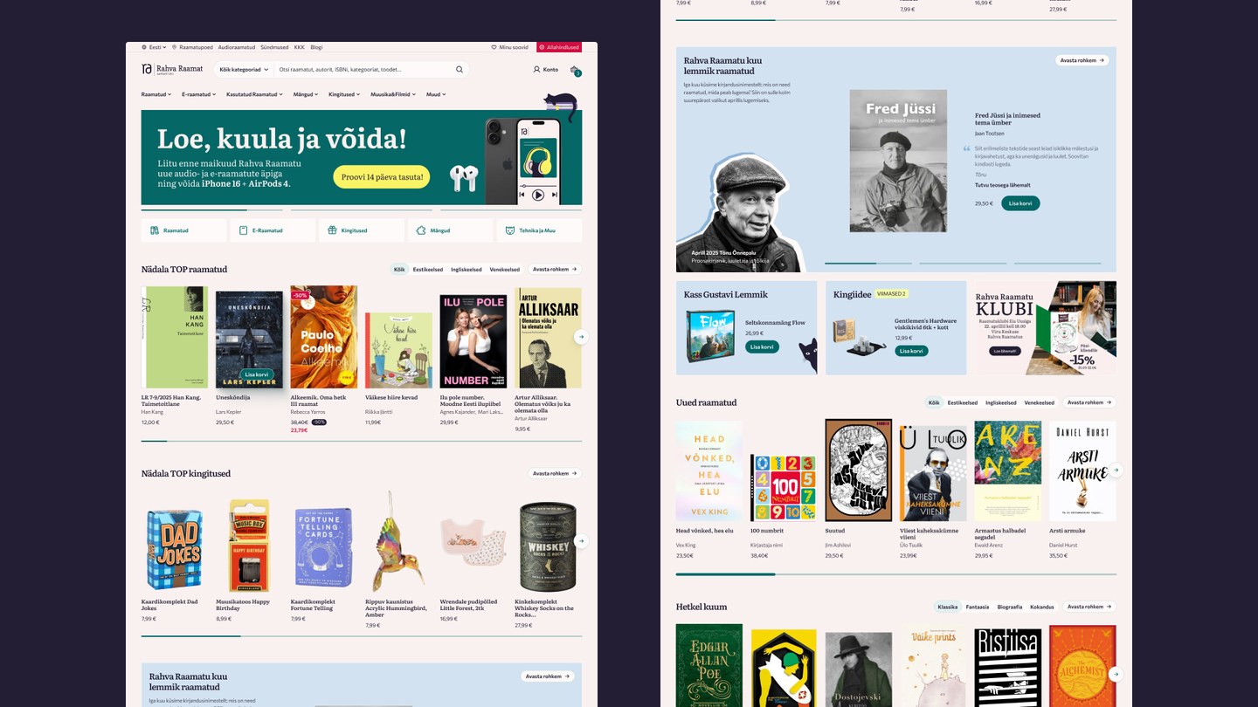Expand the Raamatud menu

[x=157, y=94]
